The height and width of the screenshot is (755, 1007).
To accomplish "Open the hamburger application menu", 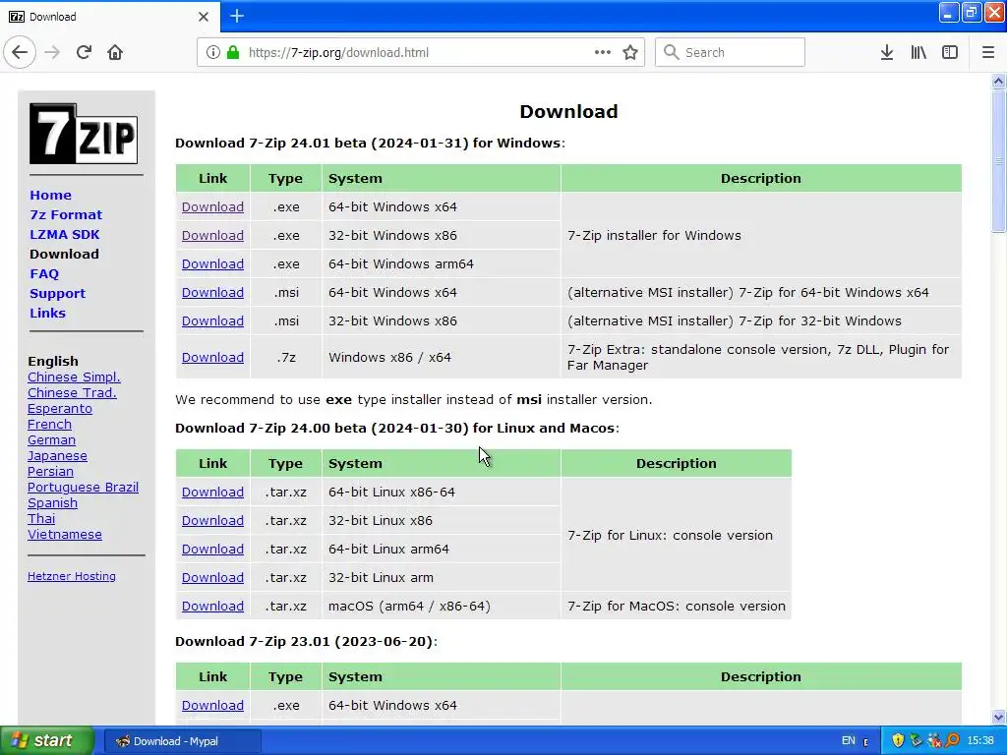I will (987, 52).
